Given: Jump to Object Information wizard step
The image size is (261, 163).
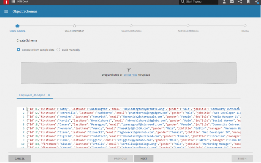Looking at the screenshot, I should tap(74, 26).
